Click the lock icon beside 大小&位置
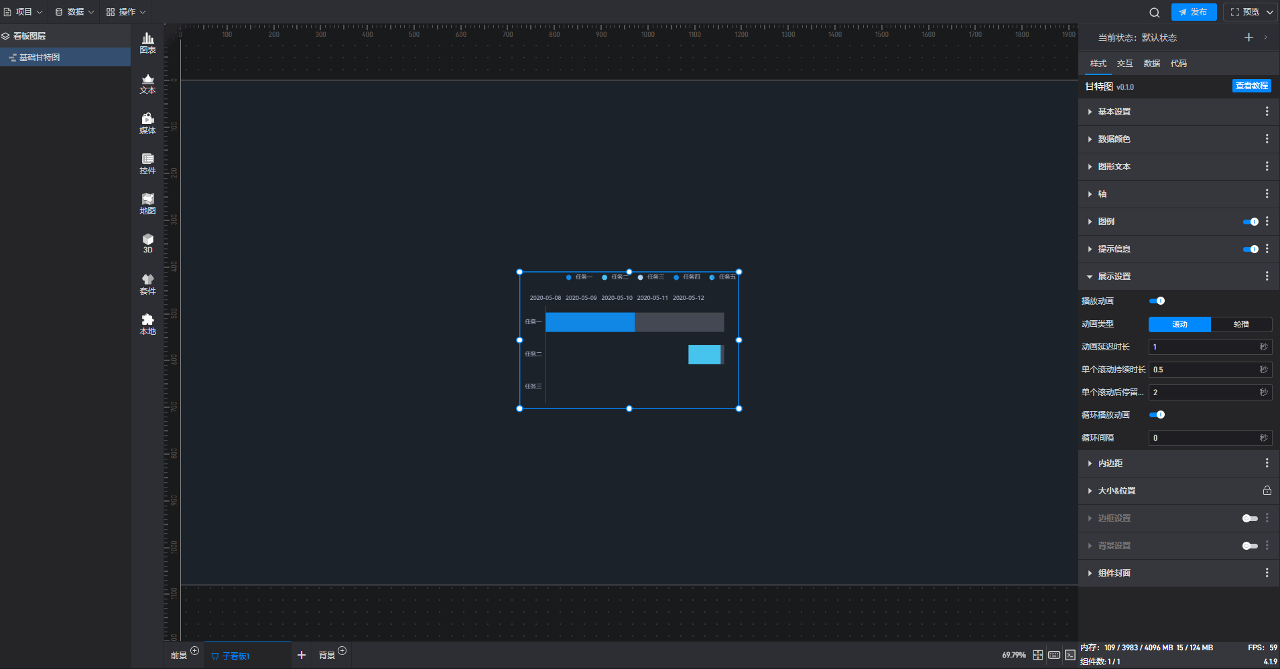Viewport: 1280px width, 669px height. (1267, 490)
